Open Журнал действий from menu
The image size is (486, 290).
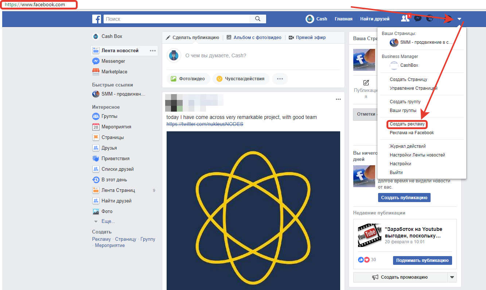tap(408, 146)
